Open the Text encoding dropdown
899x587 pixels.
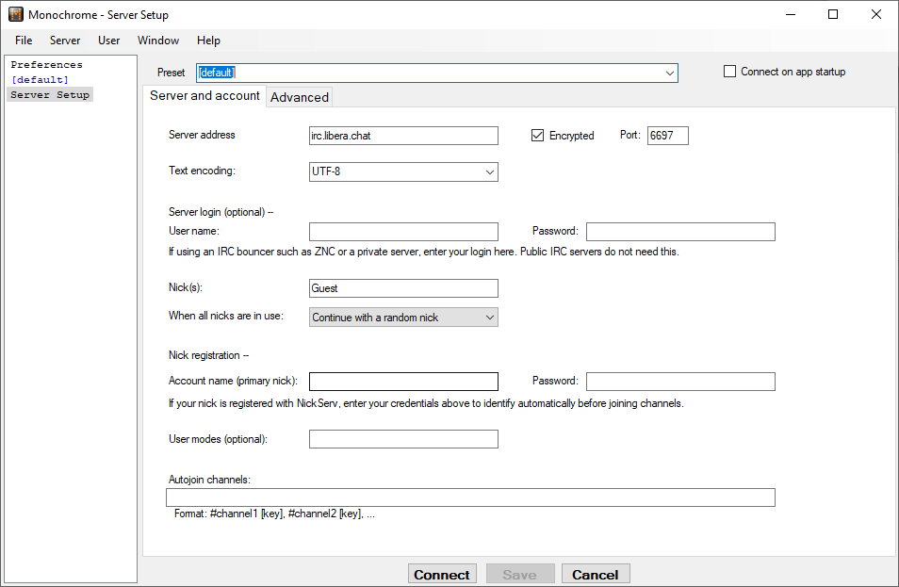(x=489, y=172)
